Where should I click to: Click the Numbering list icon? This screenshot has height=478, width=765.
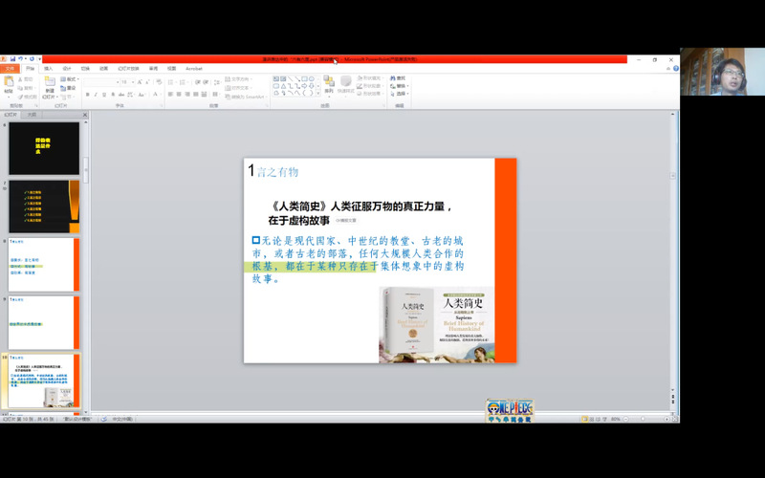pos(184,82)
